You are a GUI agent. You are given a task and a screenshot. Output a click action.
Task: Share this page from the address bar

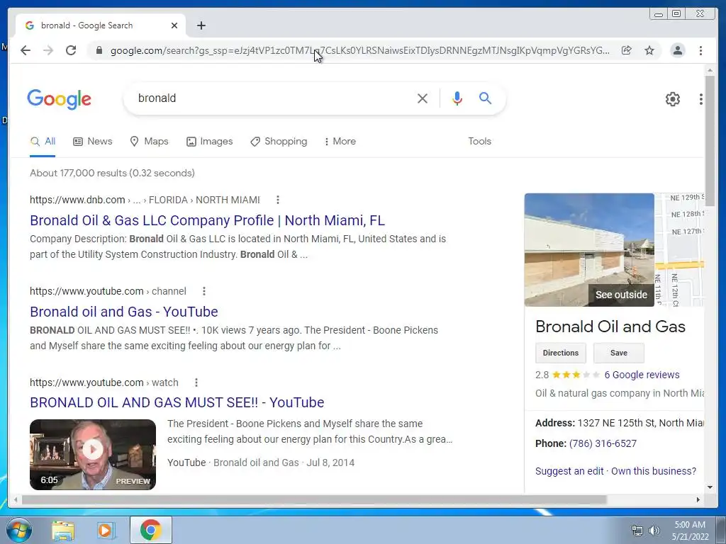point(627,50)
